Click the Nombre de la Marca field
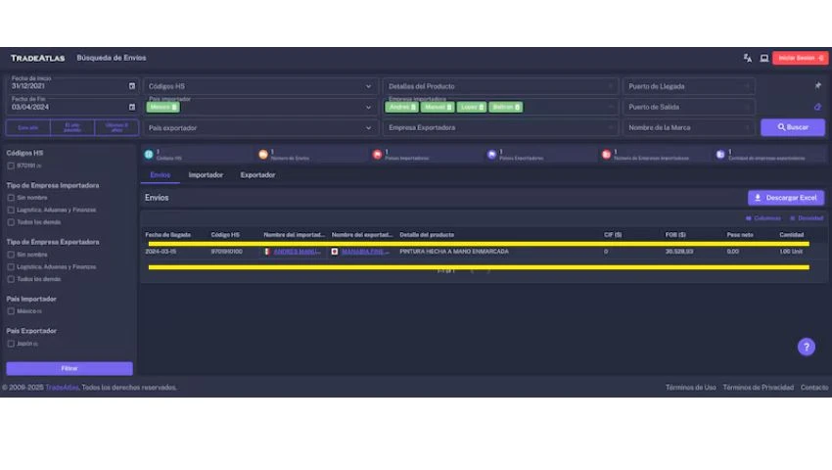 tap(685, 127)
